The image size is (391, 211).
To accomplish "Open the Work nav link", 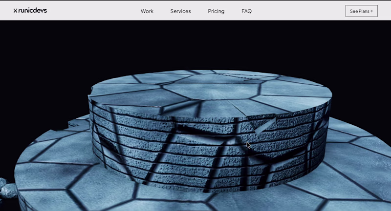I will point(147,11).
